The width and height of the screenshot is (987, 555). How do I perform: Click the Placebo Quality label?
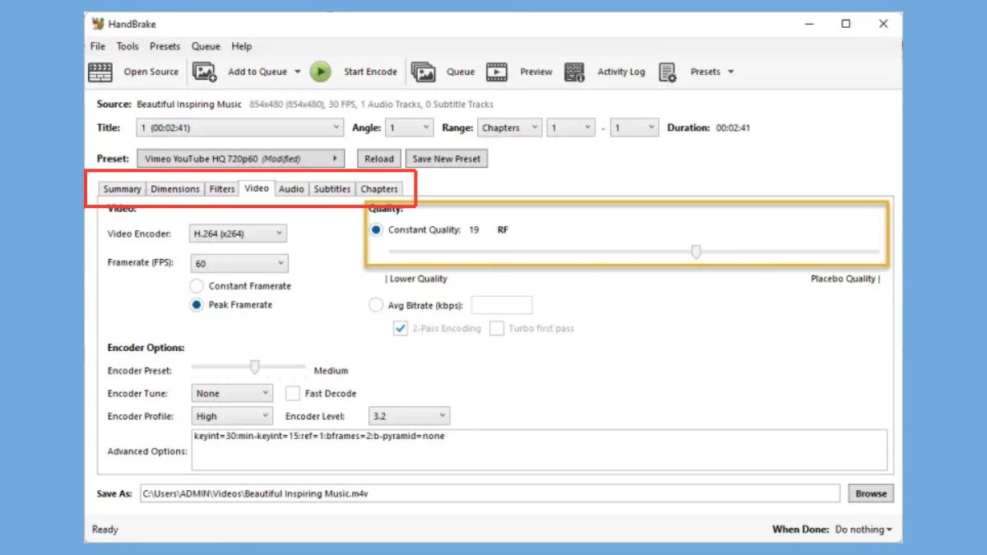(846, 279)
